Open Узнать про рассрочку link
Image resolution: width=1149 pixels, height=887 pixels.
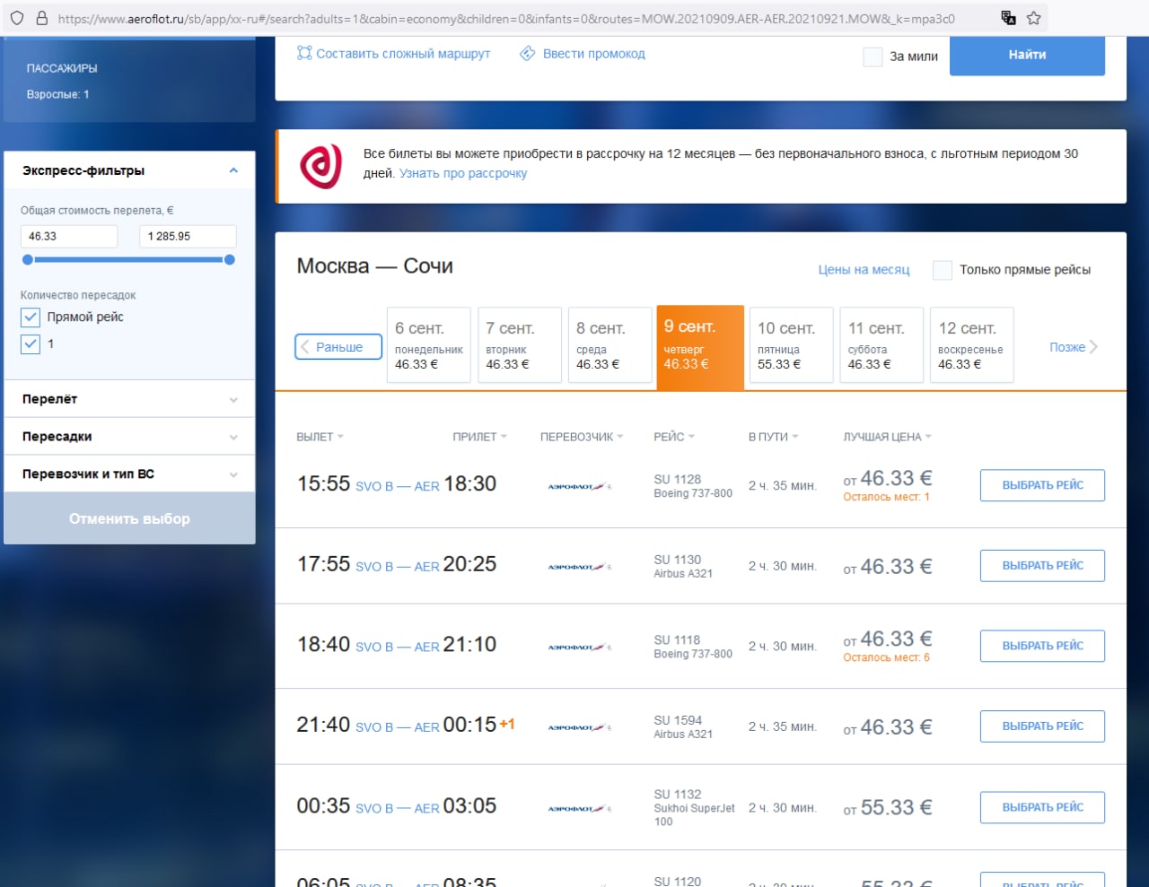pos(463,173)
